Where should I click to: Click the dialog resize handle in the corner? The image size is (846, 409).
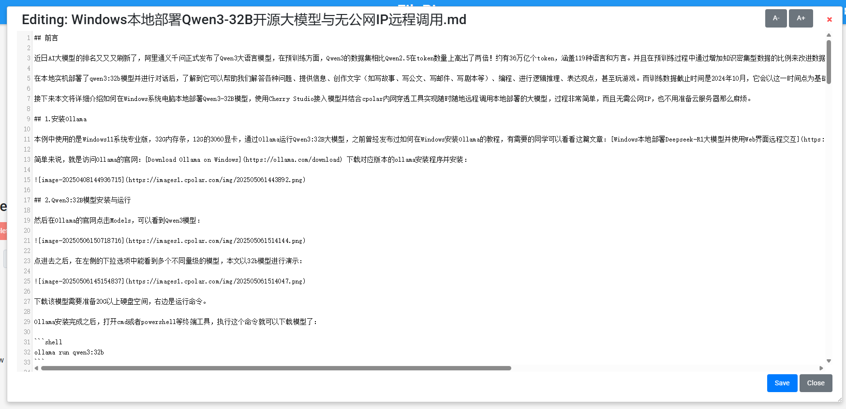[839, 399]
